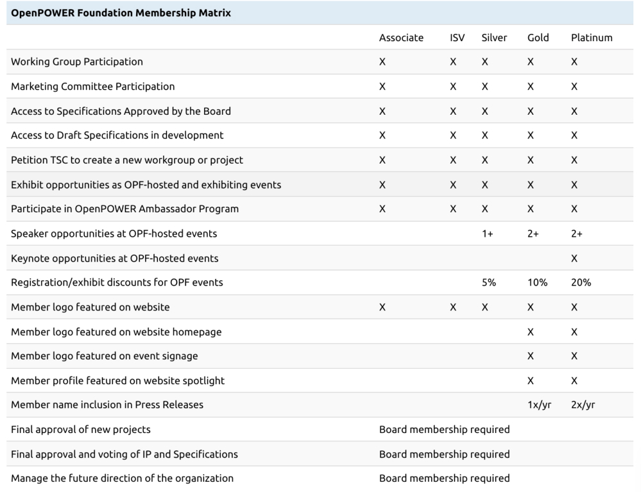Click the OpenPOWER Foundation Membership Matrix title
Image resolution: width=641 pixels, height=492 pixels.
tap(121, 13)
